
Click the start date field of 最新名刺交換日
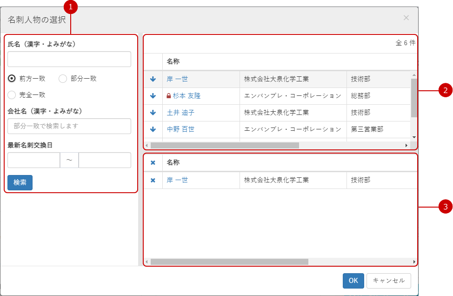[34, 160]
